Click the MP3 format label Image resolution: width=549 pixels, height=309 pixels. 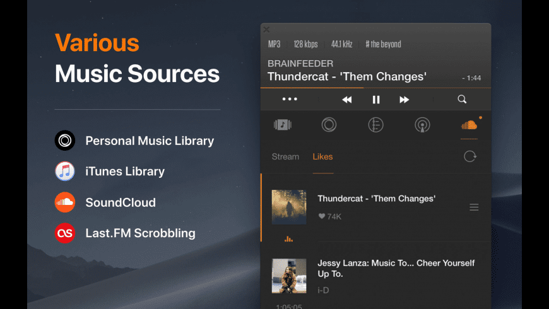click(274, 44)
